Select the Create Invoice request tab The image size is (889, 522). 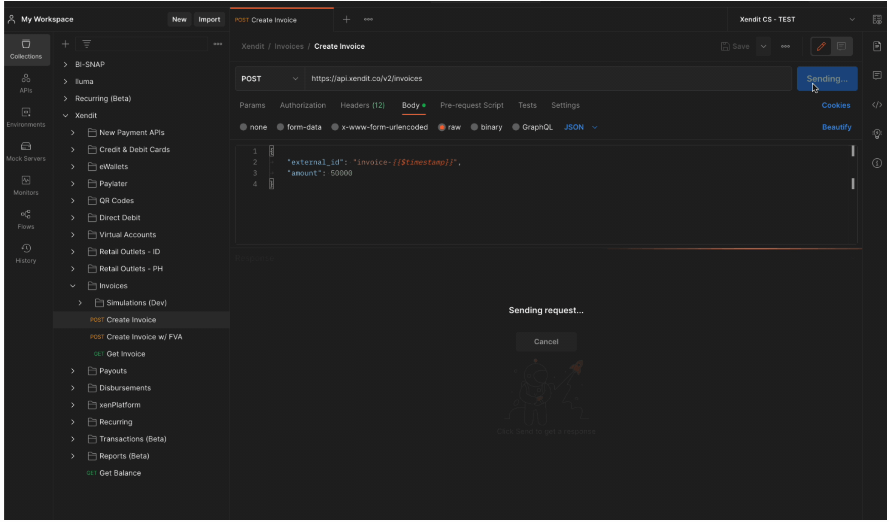pyautogui.click(x=282, y=20)
